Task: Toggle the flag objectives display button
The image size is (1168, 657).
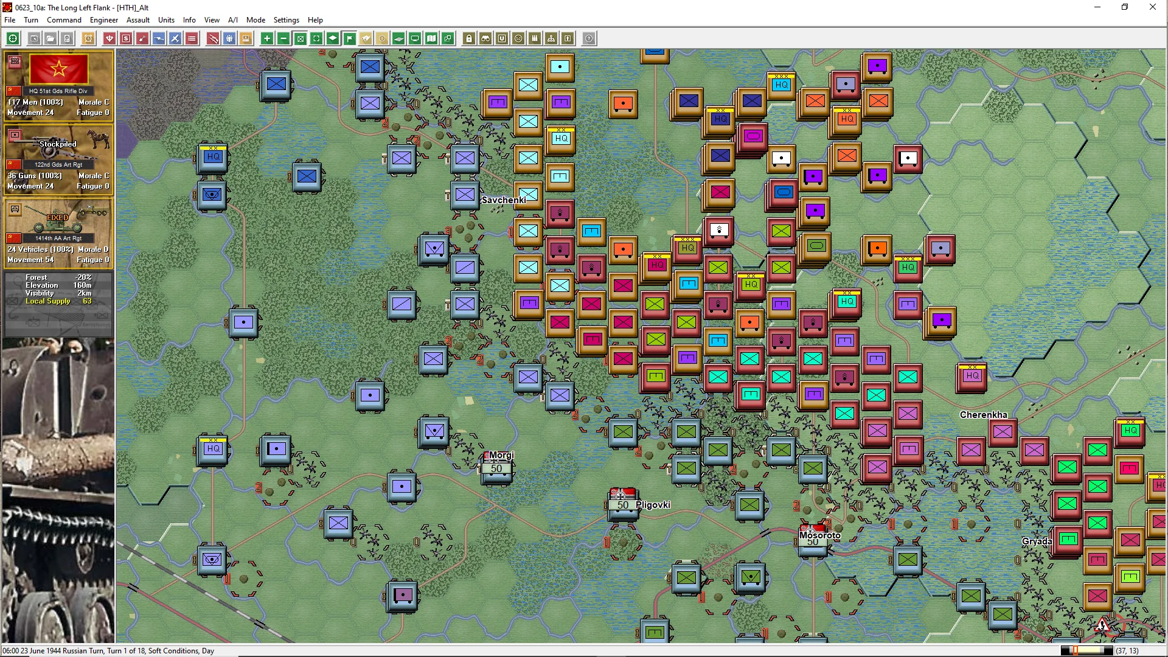Action: (x=349, y=38)
